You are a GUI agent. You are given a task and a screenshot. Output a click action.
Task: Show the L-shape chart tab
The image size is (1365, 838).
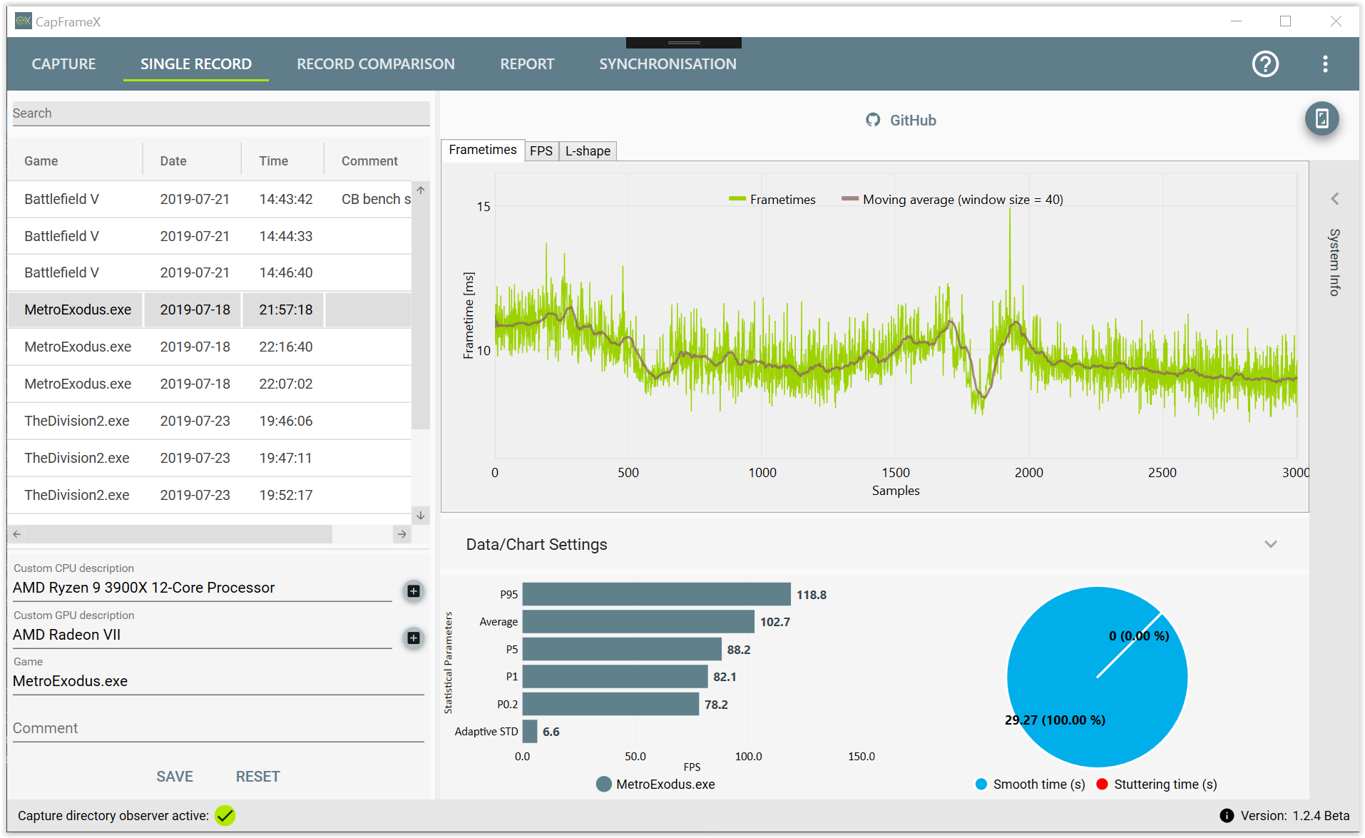coord(588,151)
